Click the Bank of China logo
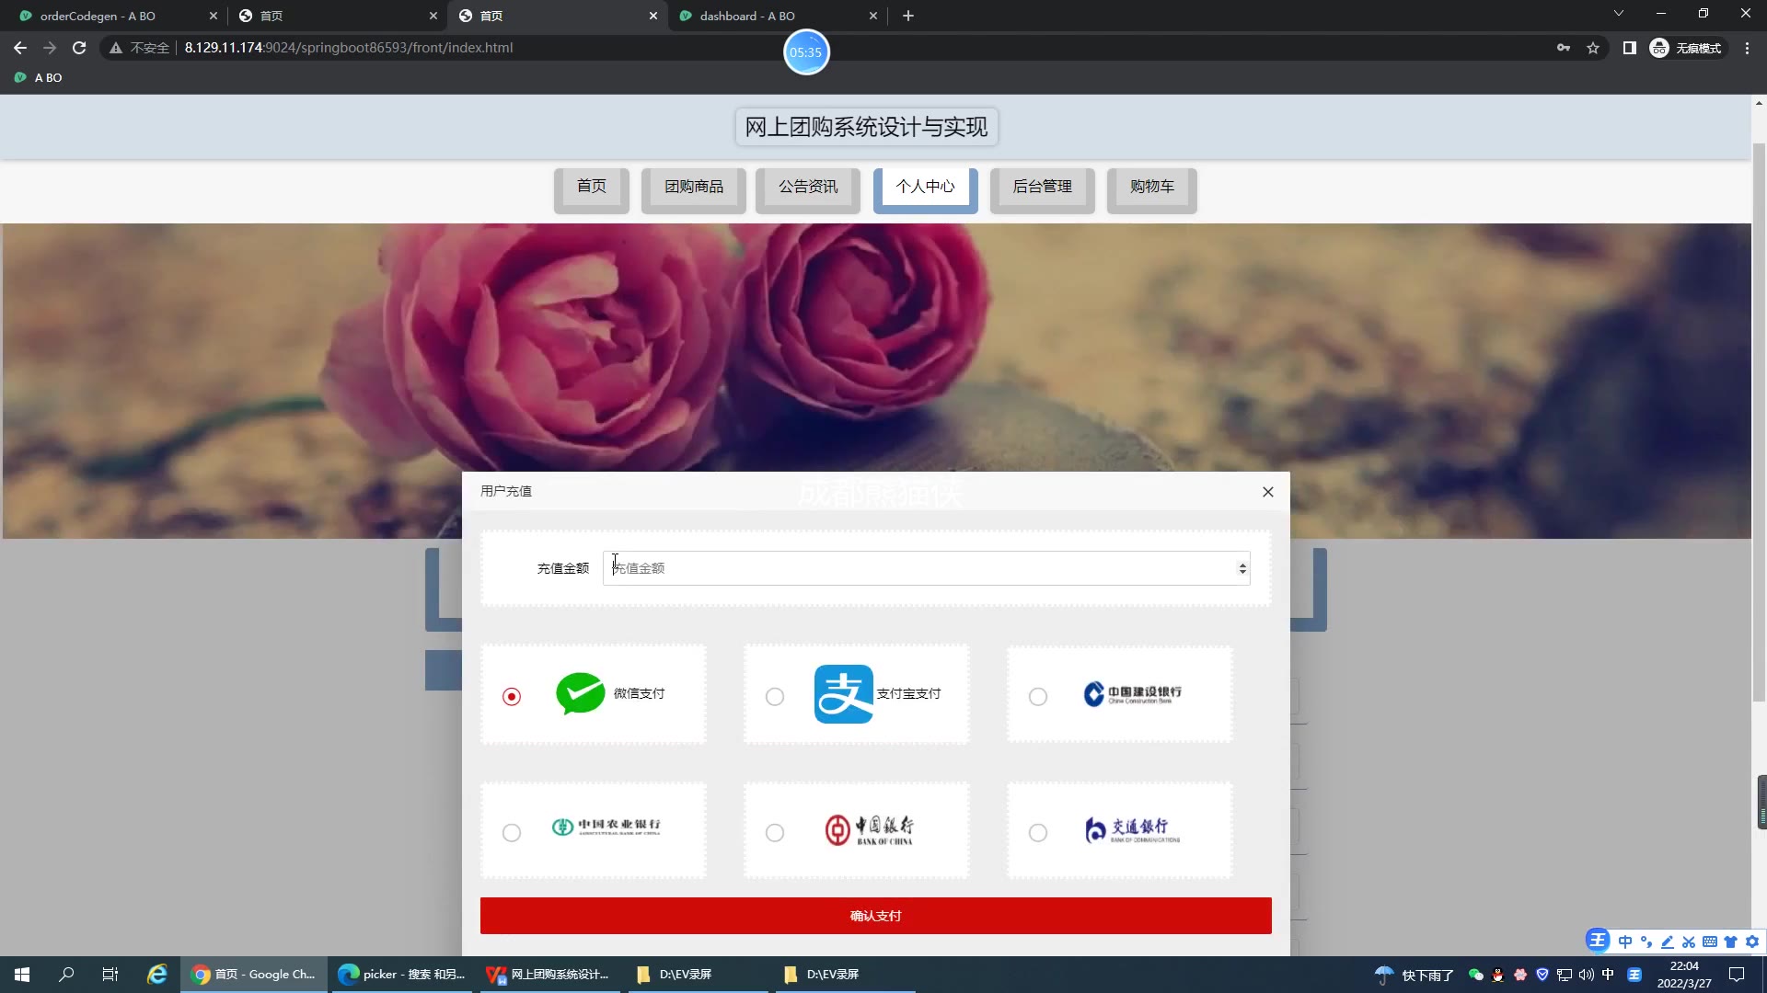1767x993 pixels. (870, 830)
